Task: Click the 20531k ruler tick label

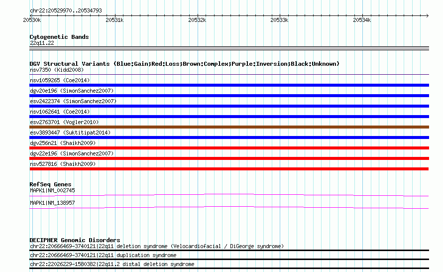Action: click(114, 20)
